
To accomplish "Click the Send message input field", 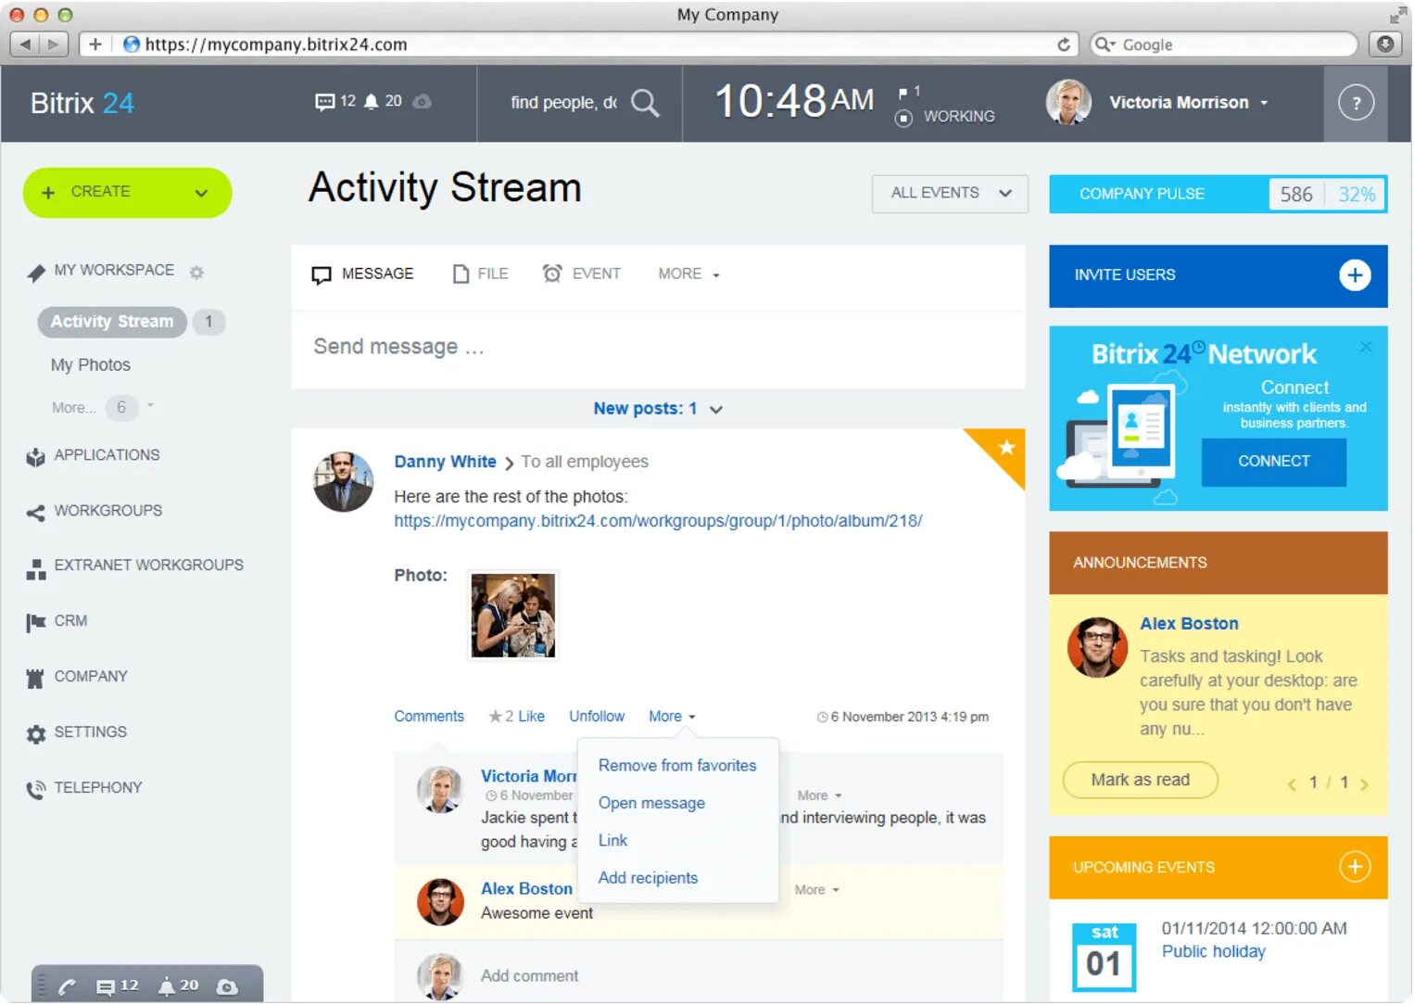I will (658, 348).
